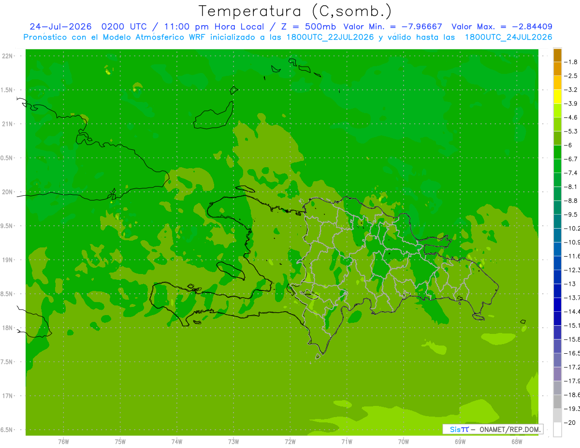The width and height of the screenshot is (580, 448).
Task: Pick the white swatch below -20
Action: pyautogui.click(x=557, y=430)
